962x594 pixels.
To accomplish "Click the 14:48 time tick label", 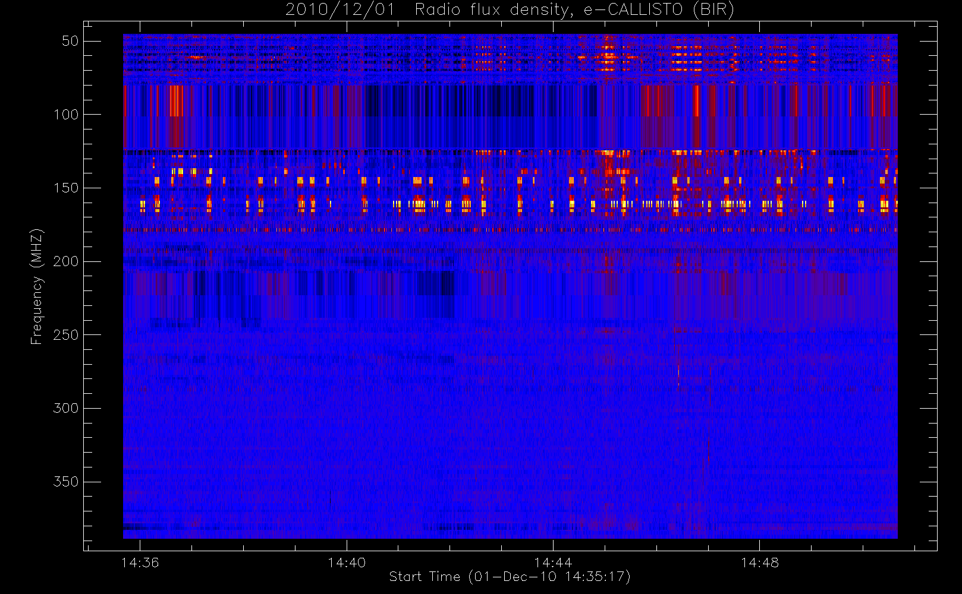I will tap(760, 563).
